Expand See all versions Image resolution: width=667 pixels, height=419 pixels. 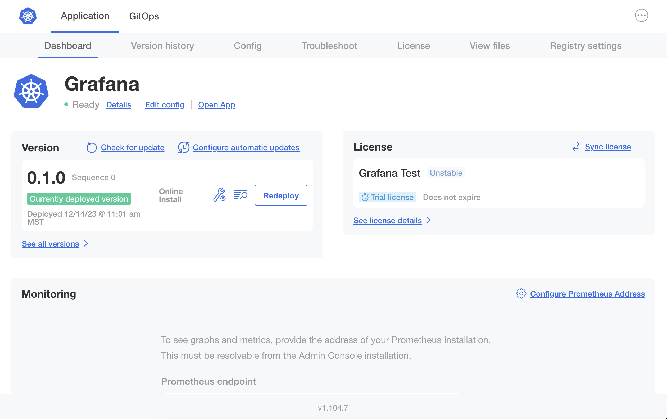tap(51, 244)
